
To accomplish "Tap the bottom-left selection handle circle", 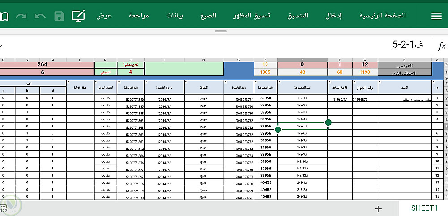I will click(278, 130).
